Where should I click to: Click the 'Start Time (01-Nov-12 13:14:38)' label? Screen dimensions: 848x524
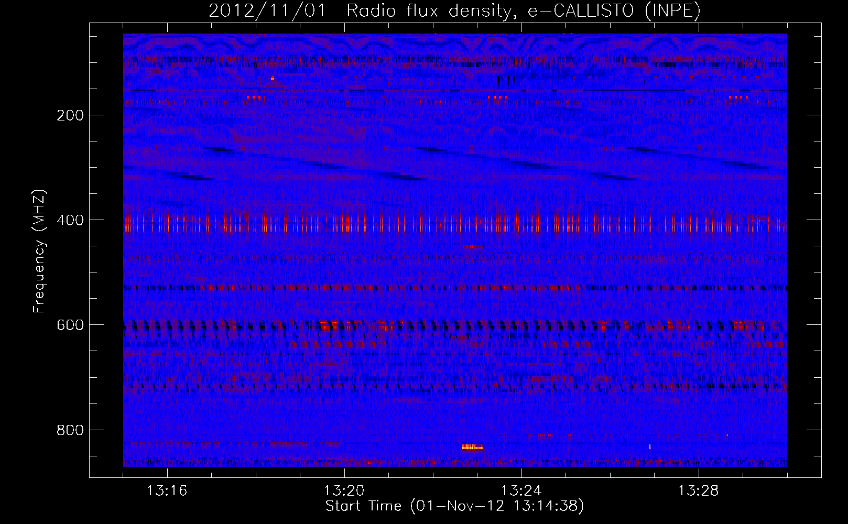pos(454,506)
